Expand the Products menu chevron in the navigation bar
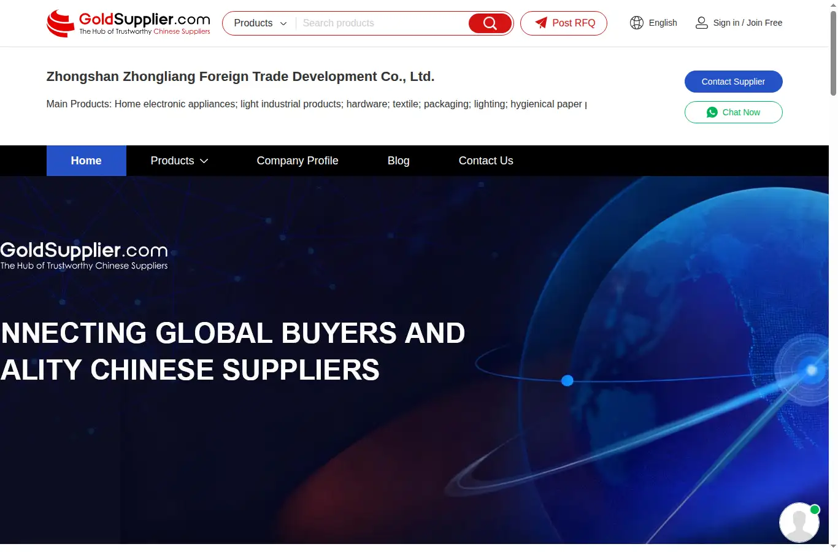Viewport: 838px width, 552px height. click(x=204, y=161)
